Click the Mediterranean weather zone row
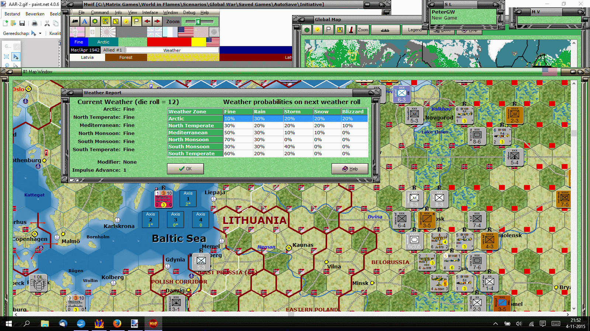Screen dimensions: 590x331 click(x=268, y=133)
